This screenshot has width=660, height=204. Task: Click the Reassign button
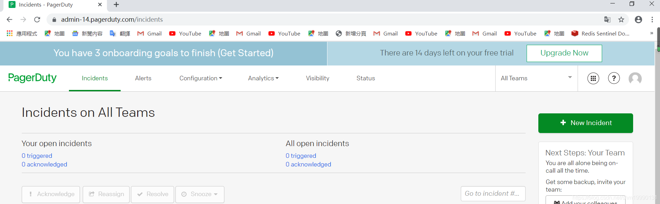pyautogui.click(x=106, y=194)
